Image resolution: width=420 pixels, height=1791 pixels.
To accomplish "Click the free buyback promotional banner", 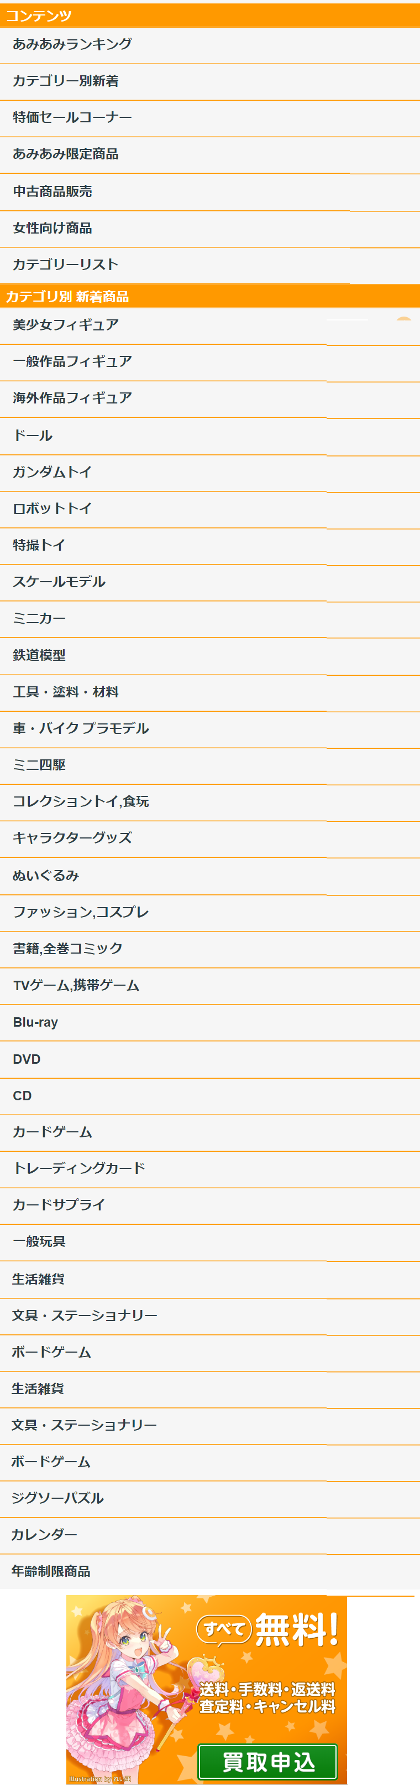I will click(208, 1690).
